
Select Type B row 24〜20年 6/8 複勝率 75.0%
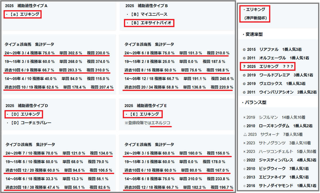pos(177,53)
